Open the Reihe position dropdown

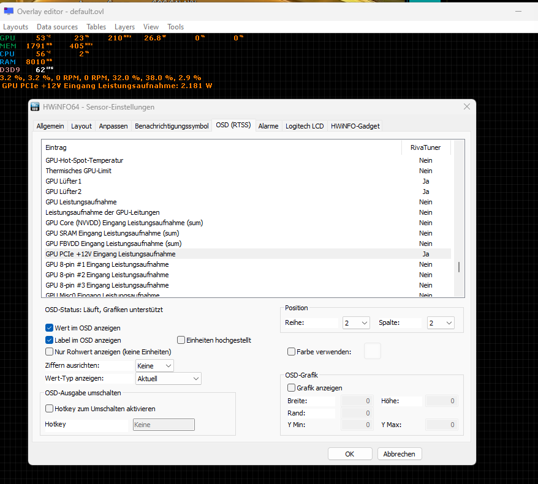click(356, 323)
